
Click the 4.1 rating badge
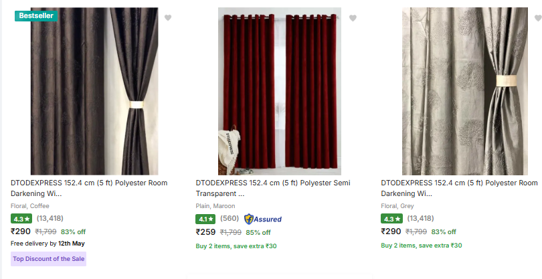point(205,219)
